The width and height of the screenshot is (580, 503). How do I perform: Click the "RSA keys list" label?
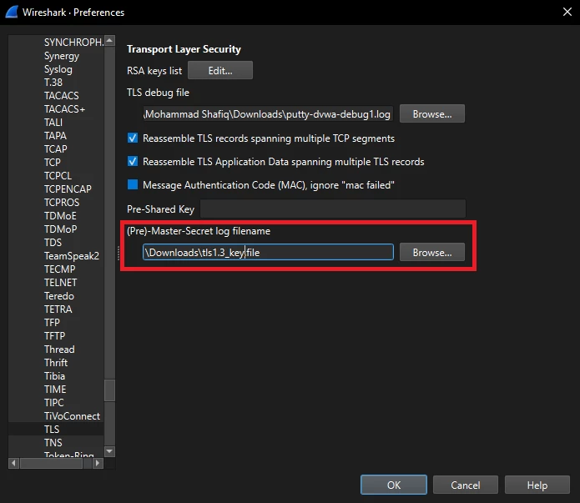click(154, 71)
